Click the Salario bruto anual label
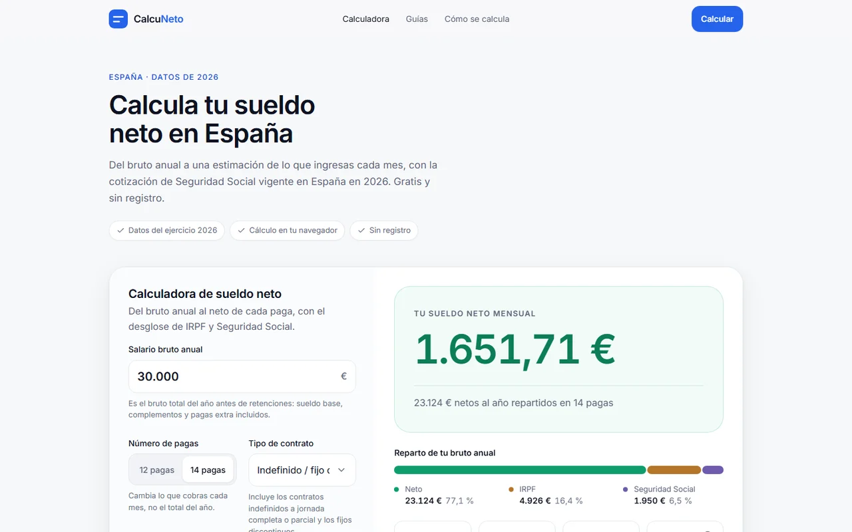Viewport: 852px width, 532px height. click(165, 349)
